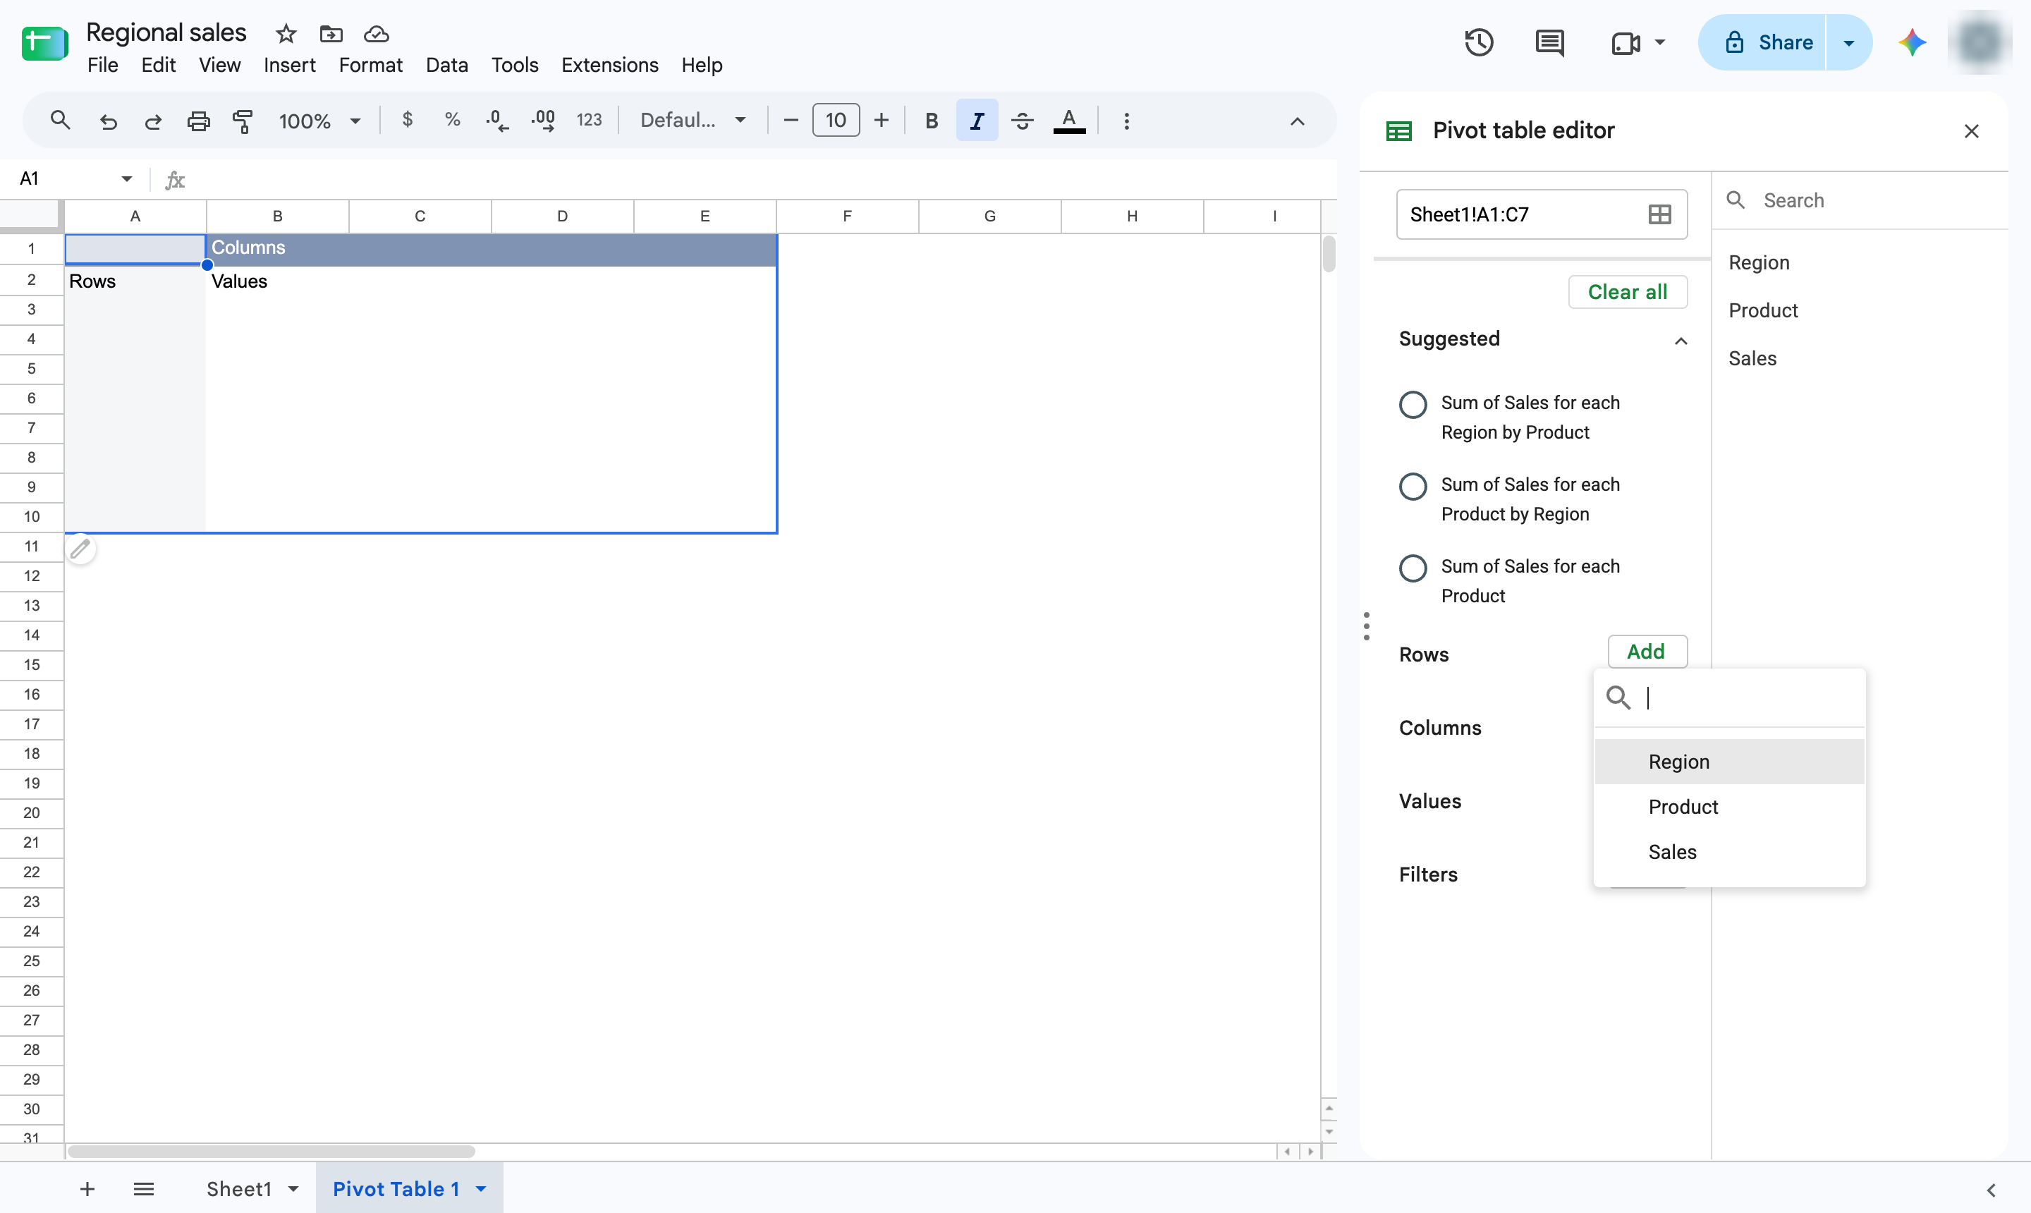The image size is (2031, 1213).
Task: Toggle bold formatting
Action: (x=931, y=121)
